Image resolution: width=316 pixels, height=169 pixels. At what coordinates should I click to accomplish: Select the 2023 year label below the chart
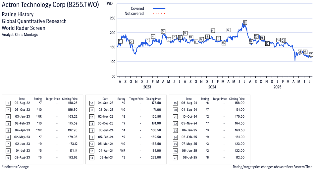click(147, 87)
